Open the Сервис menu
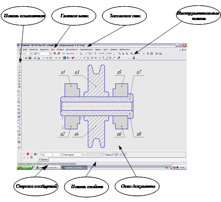Viewport: 221px width, 202px height. point(98,49)
